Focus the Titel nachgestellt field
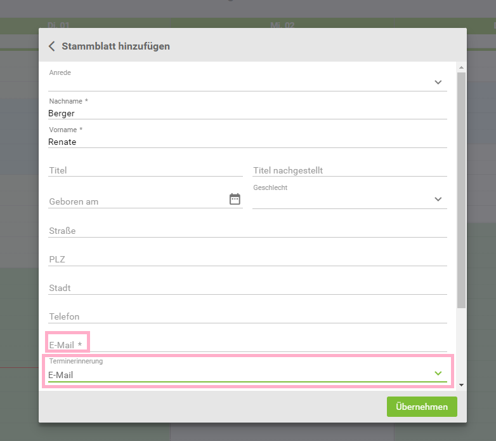Screen dimensions: 496x441 (x=349, y=170)
